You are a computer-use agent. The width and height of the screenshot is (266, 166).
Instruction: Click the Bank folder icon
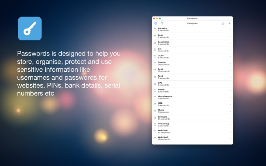(155, 36)
